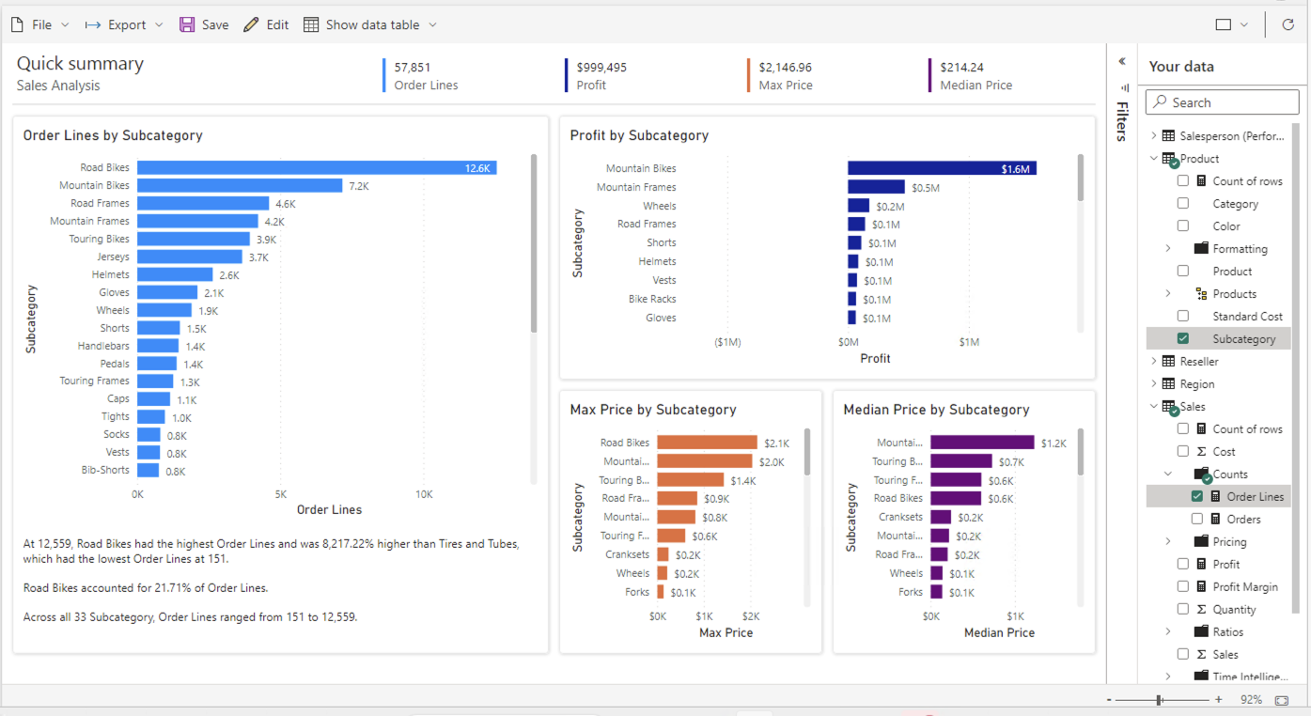The width and height of the screenshot is (1311, 716).
Task: Click Order Lines chart vertical scrollbar
Action: tap(534, 242)
